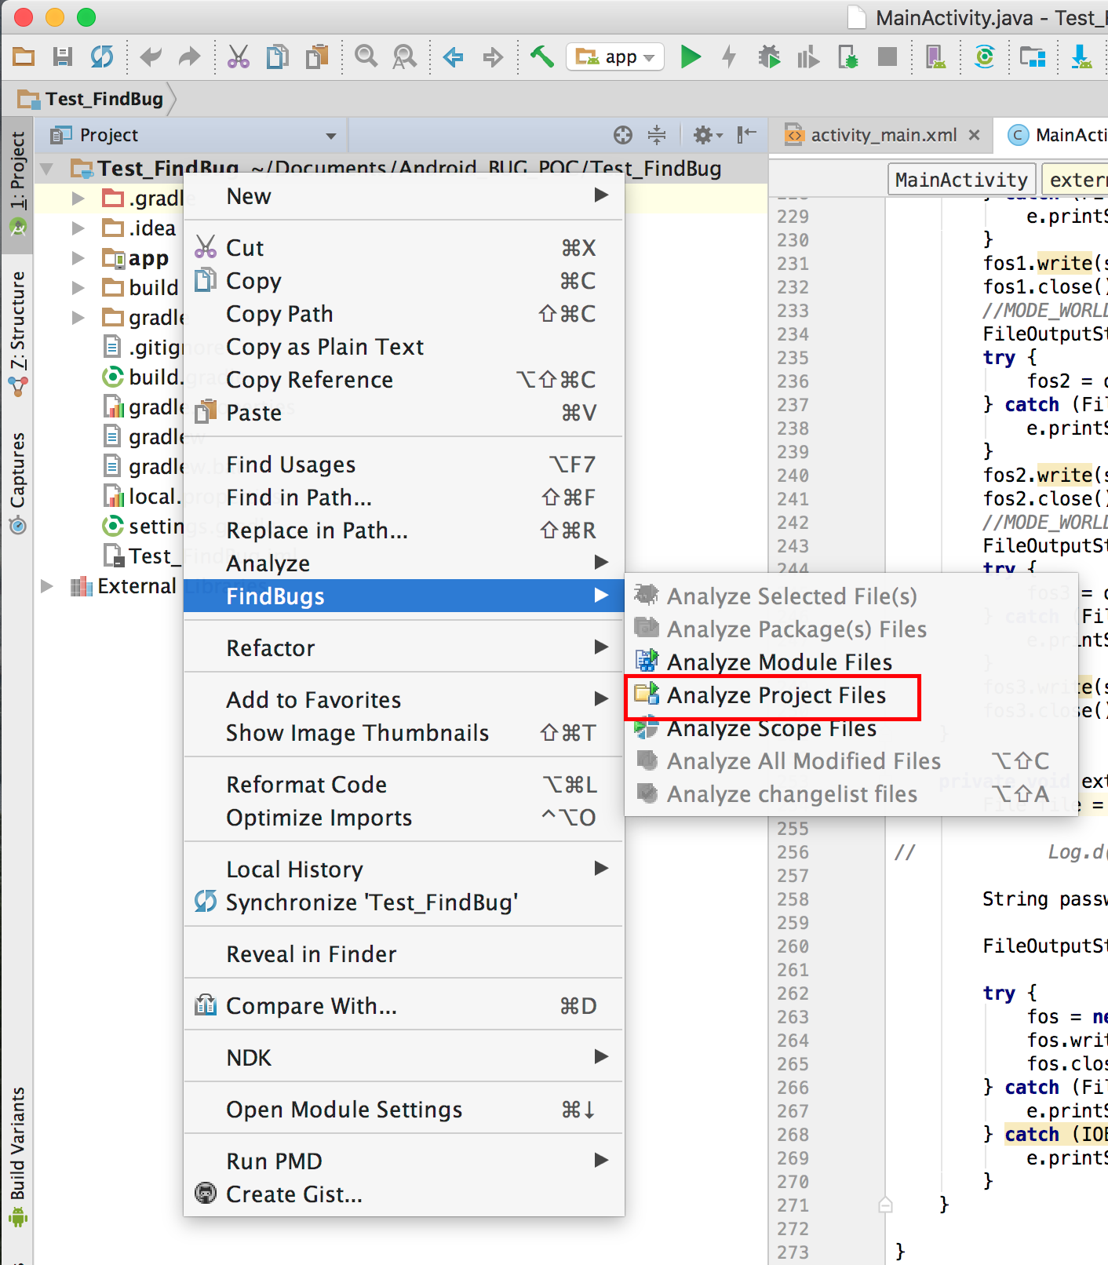The image size is (1108, 1265).
Task: Open the Project view selector dropdown
Action: pos(331,136)
